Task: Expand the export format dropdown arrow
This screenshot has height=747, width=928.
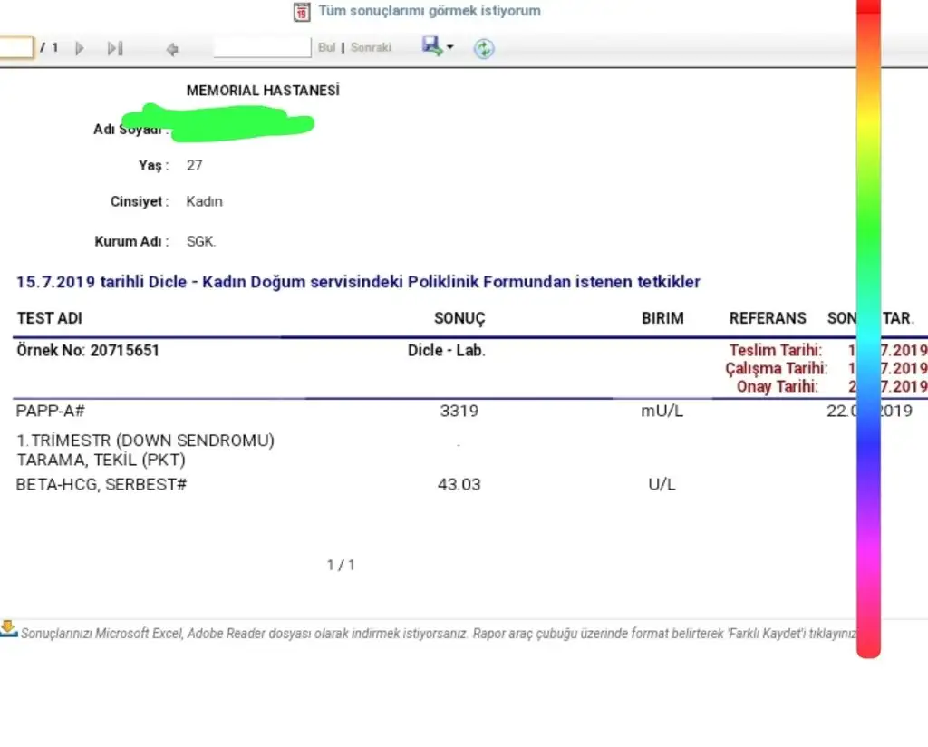Action: point(450,47)
